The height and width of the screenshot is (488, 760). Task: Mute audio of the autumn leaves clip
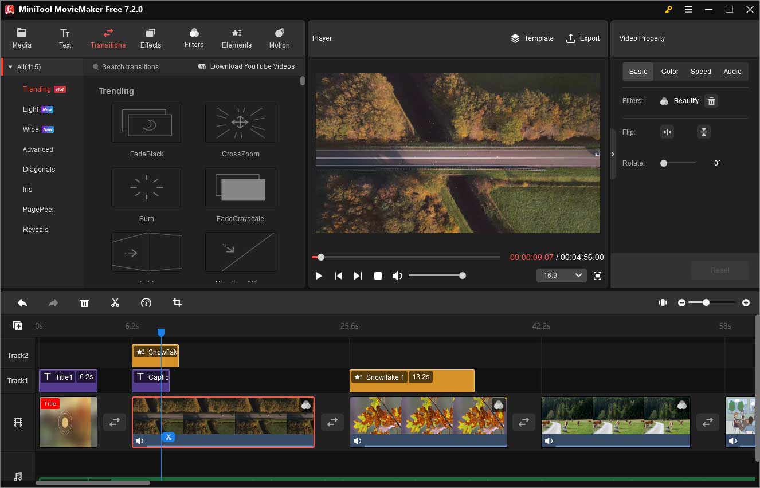357,441
